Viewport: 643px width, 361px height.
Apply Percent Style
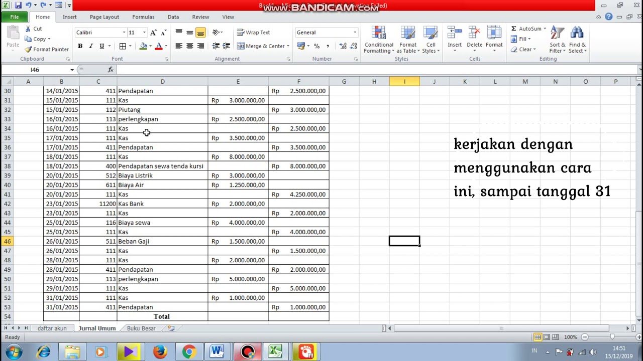[317, 46]
